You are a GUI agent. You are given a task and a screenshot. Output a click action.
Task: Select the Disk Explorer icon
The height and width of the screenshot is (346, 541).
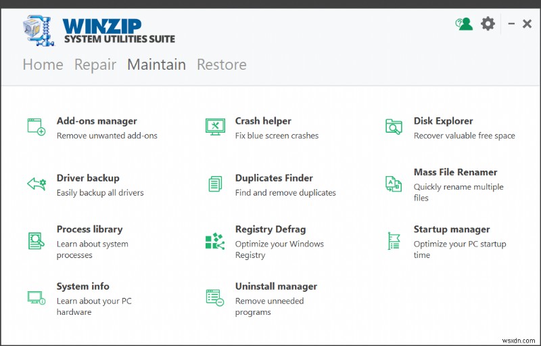(x=394, y=127)
